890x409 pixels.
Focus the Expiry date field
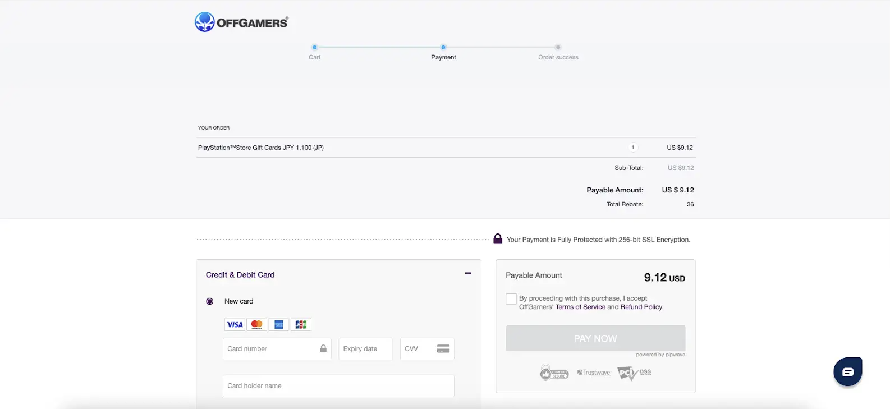pos(365,349)
